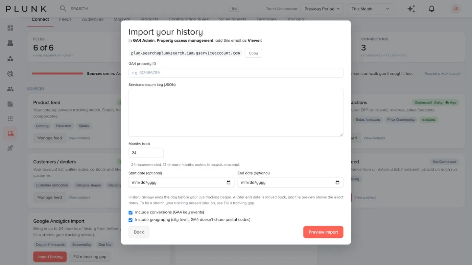Open the rocket icon in sidebar
Image resolution: width=472 pixels, height=265 pixels.
[x=10, y=148]
